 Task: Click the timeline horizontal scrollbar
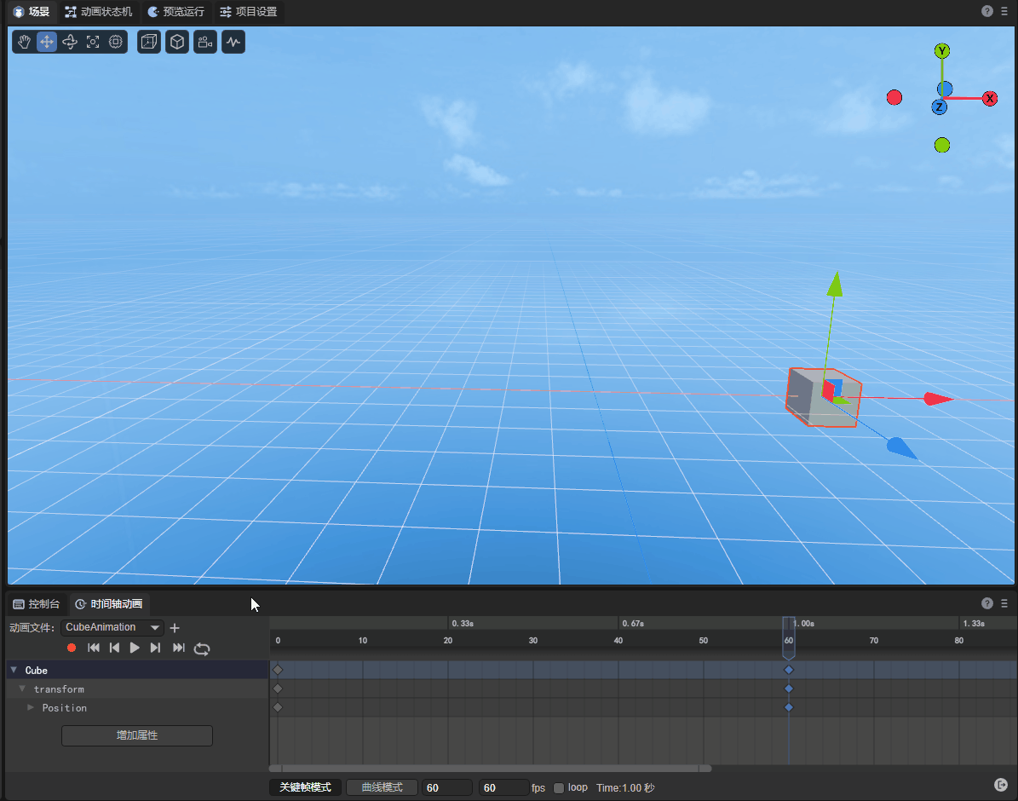coord(490,769)
